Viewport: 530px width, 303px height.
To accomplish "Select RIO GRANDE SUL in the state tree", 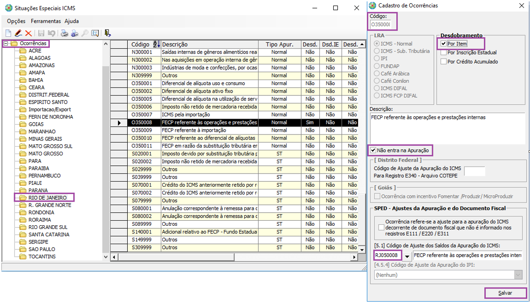I will 48,227.
